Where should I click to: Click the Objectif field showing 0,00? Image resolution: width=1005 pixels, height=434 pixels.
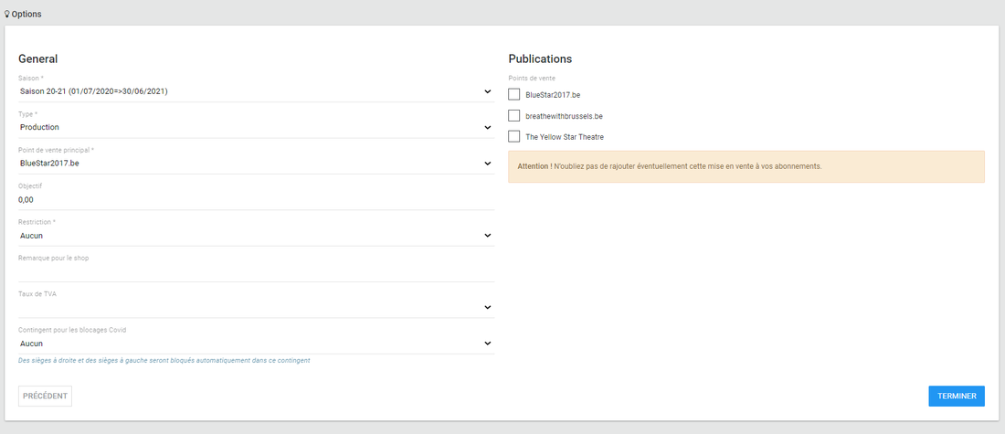point(256,199)
